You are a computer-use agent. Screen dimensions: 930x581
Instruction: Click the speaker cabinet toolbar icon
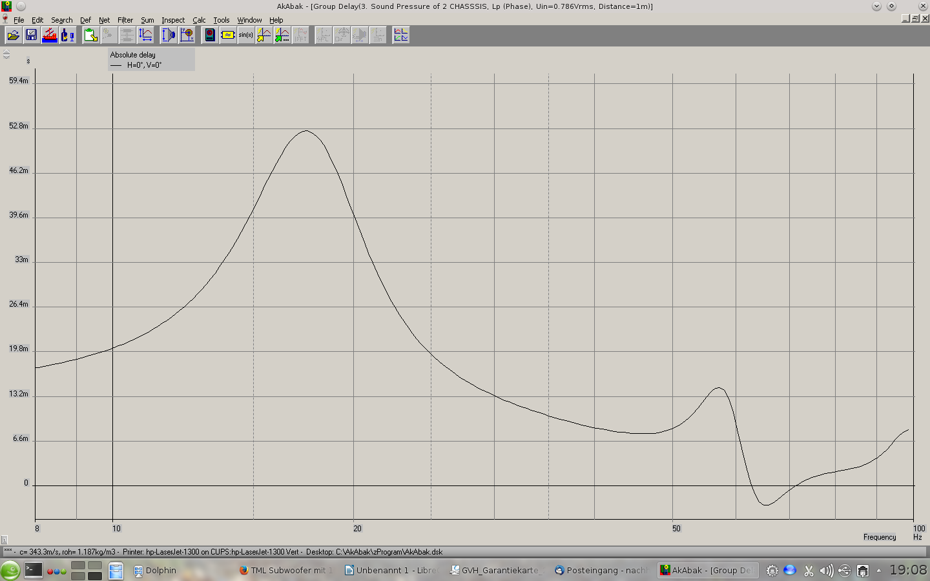(x=209, y=35)
